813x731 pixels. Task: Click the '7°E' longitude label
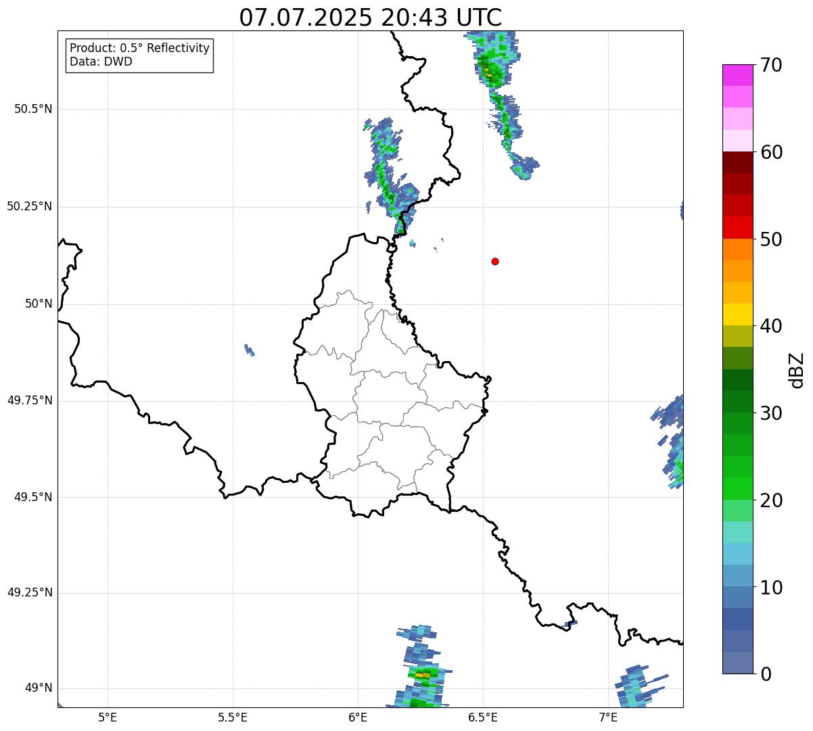pyautogui.click(x=608, y=717)
